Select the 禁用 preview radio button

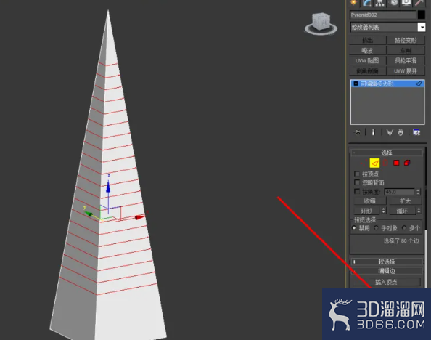tap(354, 228)
